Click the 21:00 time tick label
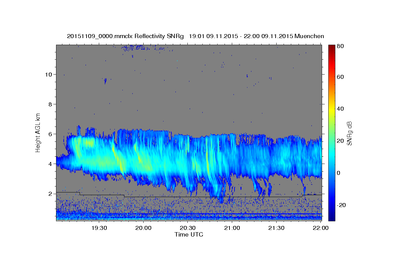This screenshot has height=265, width=398. click(232, 228)
